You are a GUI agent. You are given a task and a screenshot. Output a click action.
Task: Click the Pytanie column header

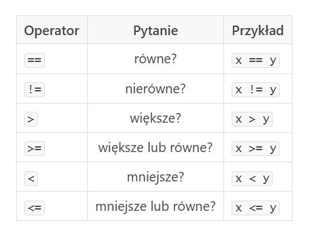[x=156, y=31]
